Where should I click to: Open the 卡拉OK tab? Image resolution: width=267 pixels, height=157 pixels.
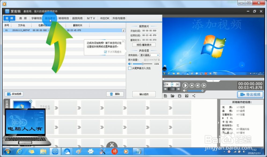click(x=105, y=18)
